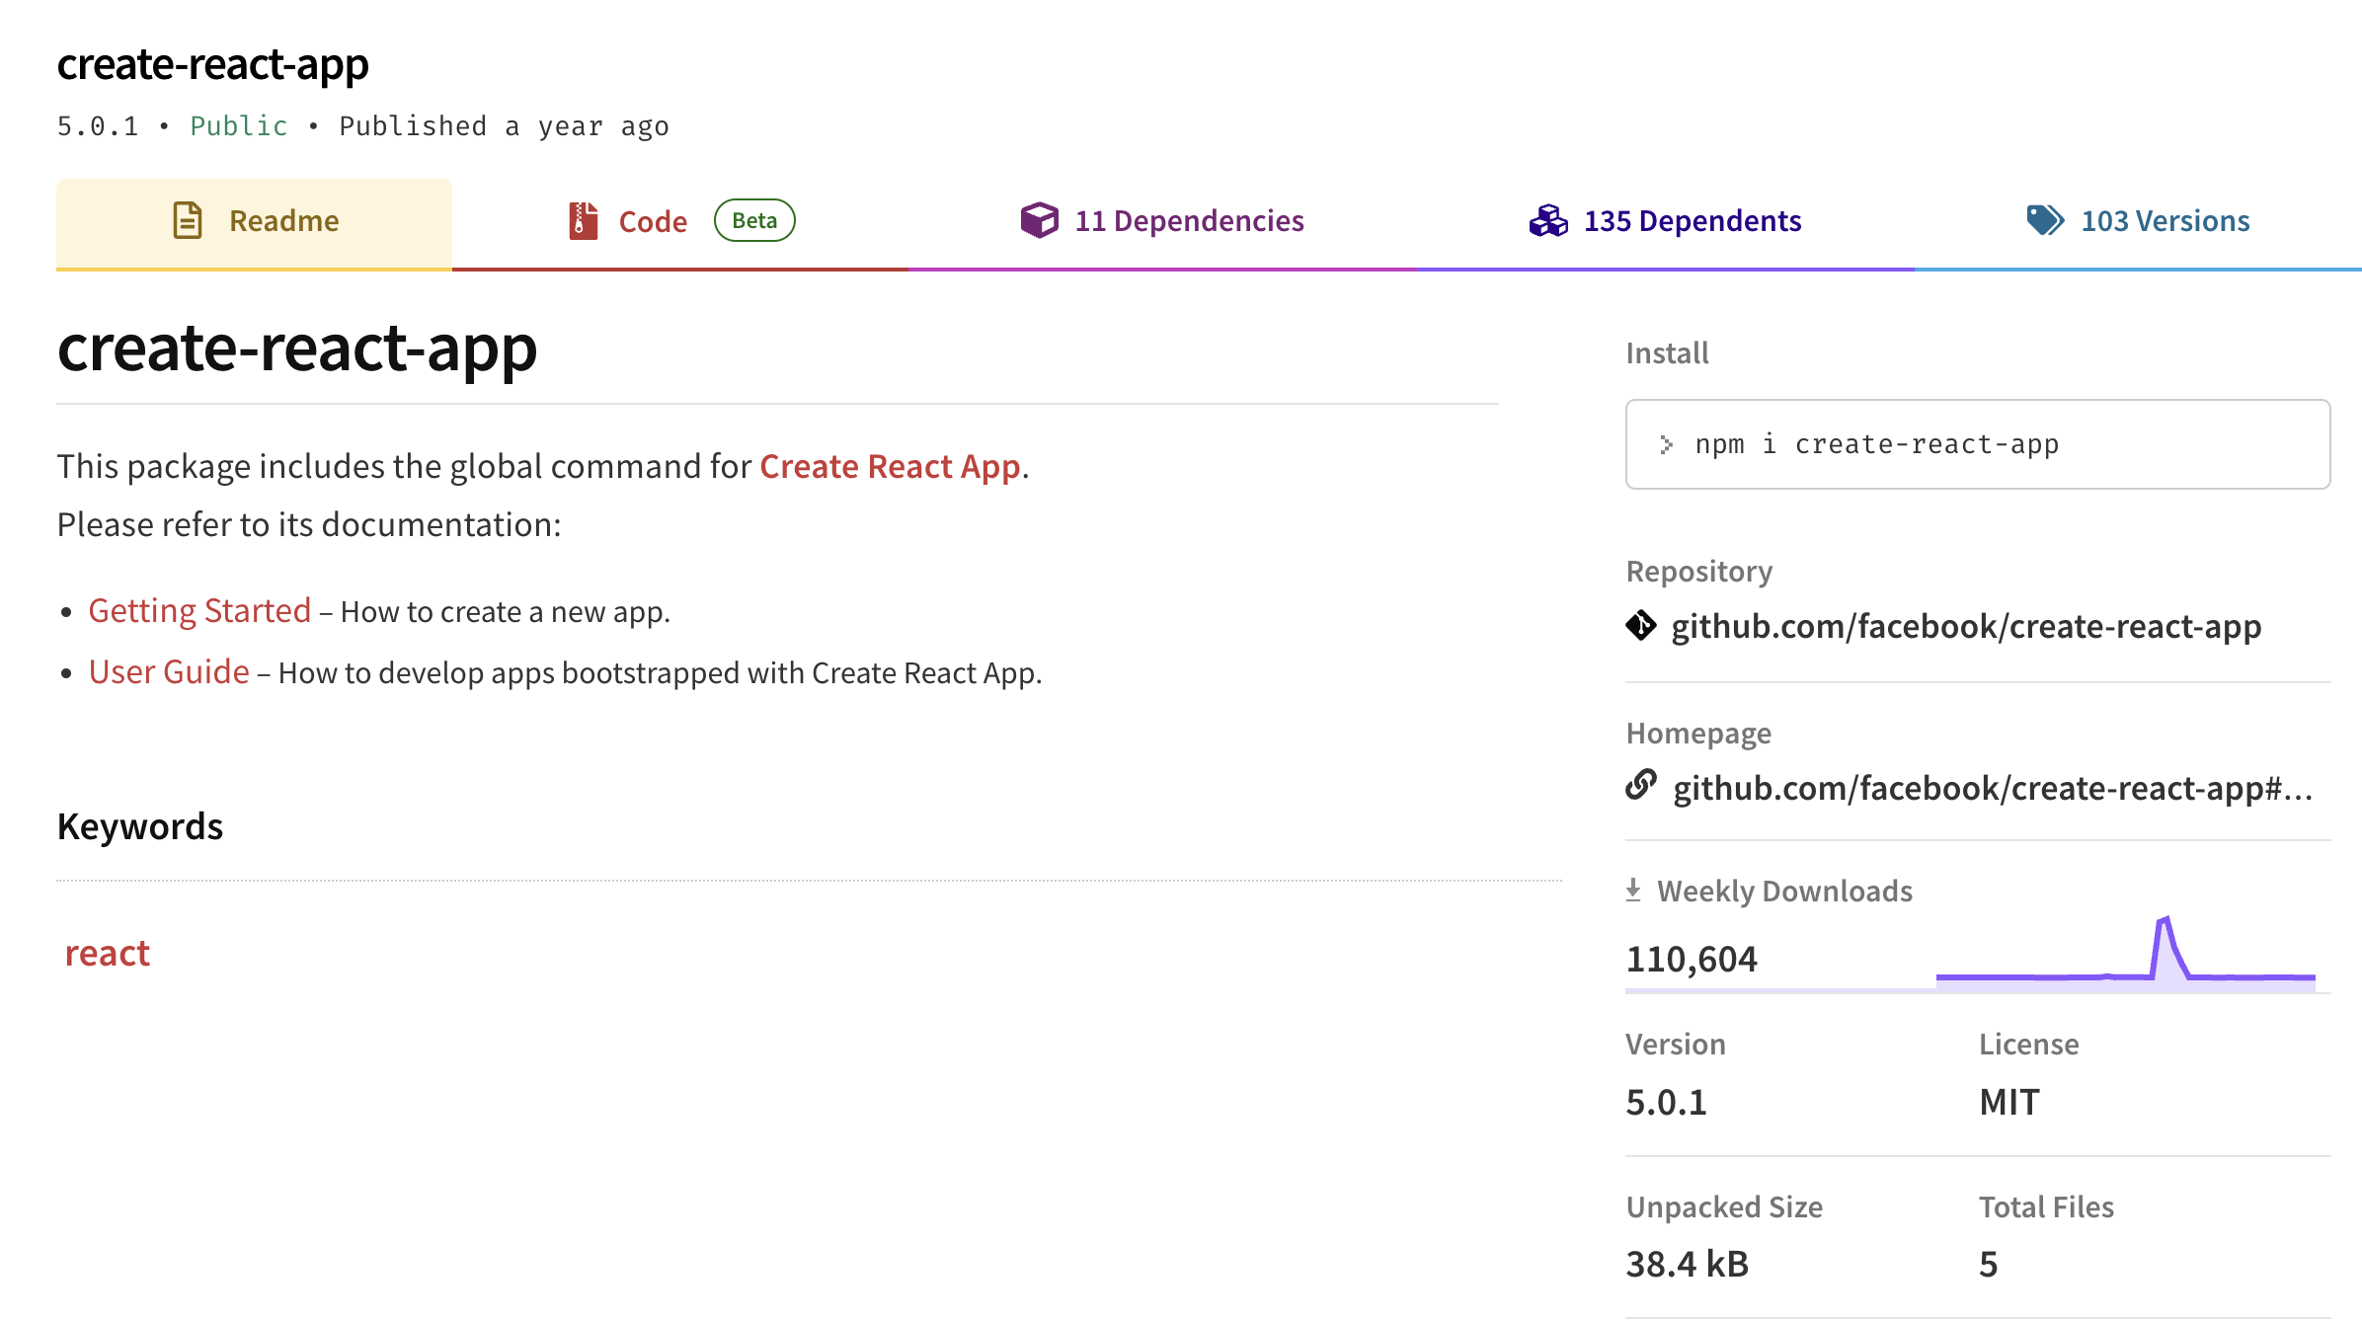Click the install command prompt chevron

coord(1667,445)
